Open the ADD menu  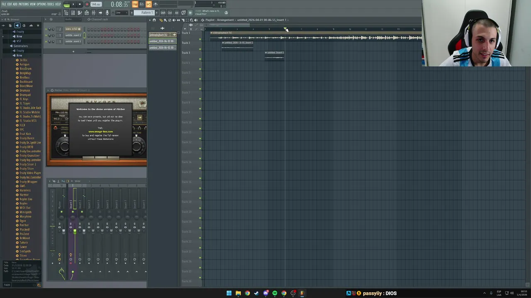(15, 4)
